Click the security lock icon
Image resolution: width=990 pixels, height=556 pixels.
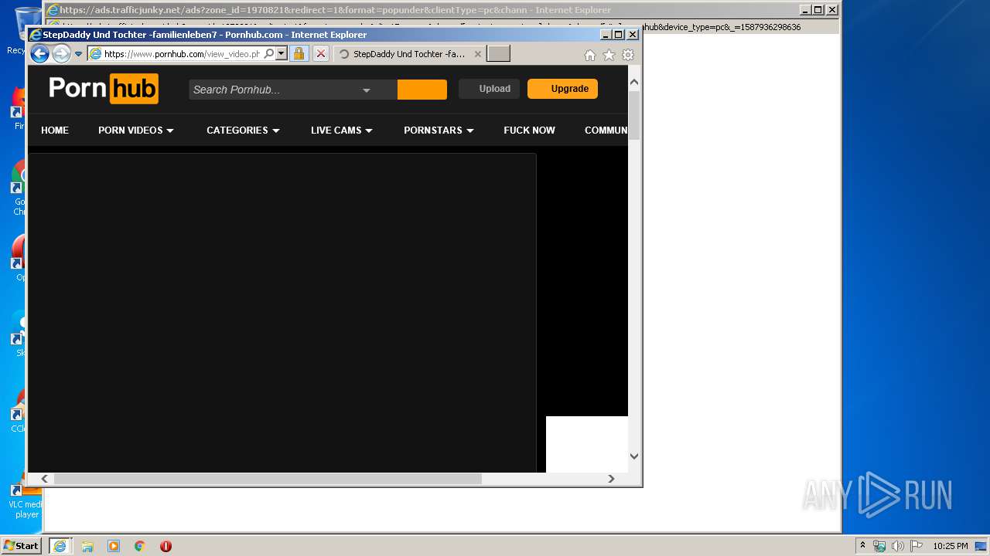coord(299,54)
